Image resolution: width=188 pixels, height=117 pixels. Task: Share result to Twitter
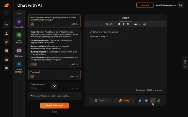click(140, 101)
